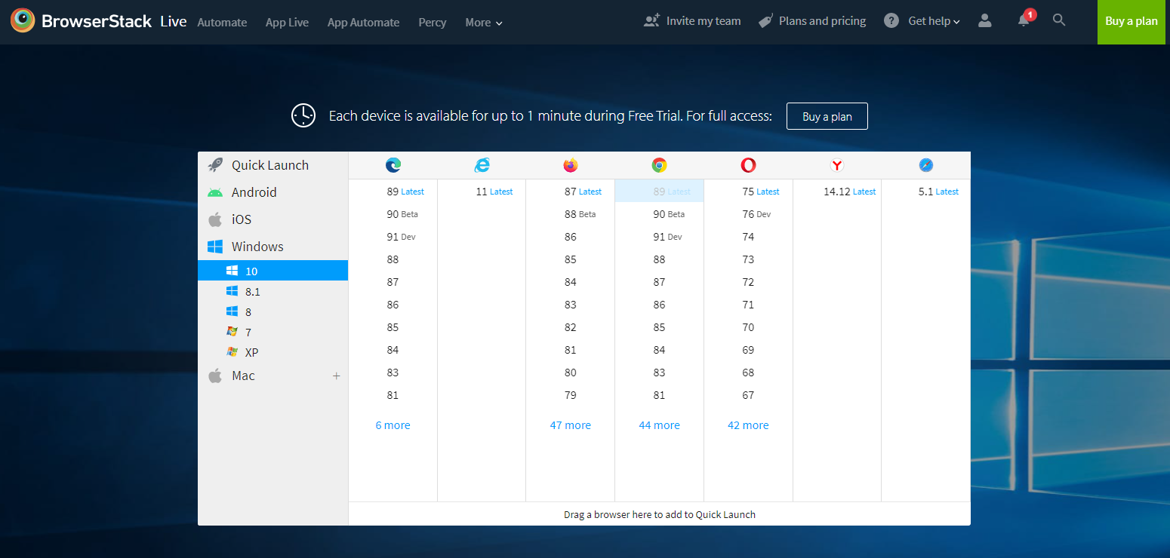This screenshot has height=558, width=1170.
Task: Click the green Buy a plan button
Action: click(x=1132, y=22)
